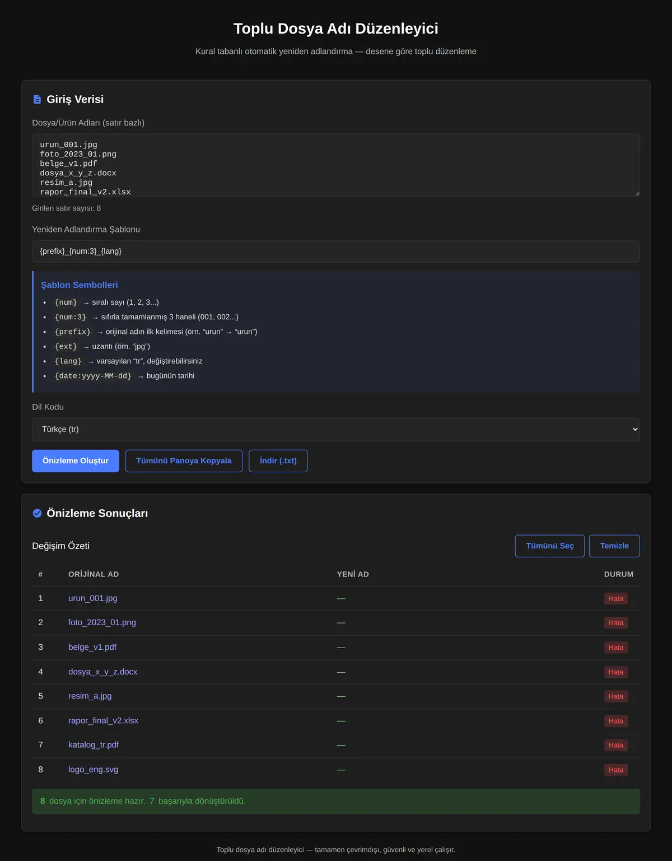Copy all with Tümünü Panoya Kopyala
Image resolution: width=672 pixels, height=861 pixels.
(184, 461)
